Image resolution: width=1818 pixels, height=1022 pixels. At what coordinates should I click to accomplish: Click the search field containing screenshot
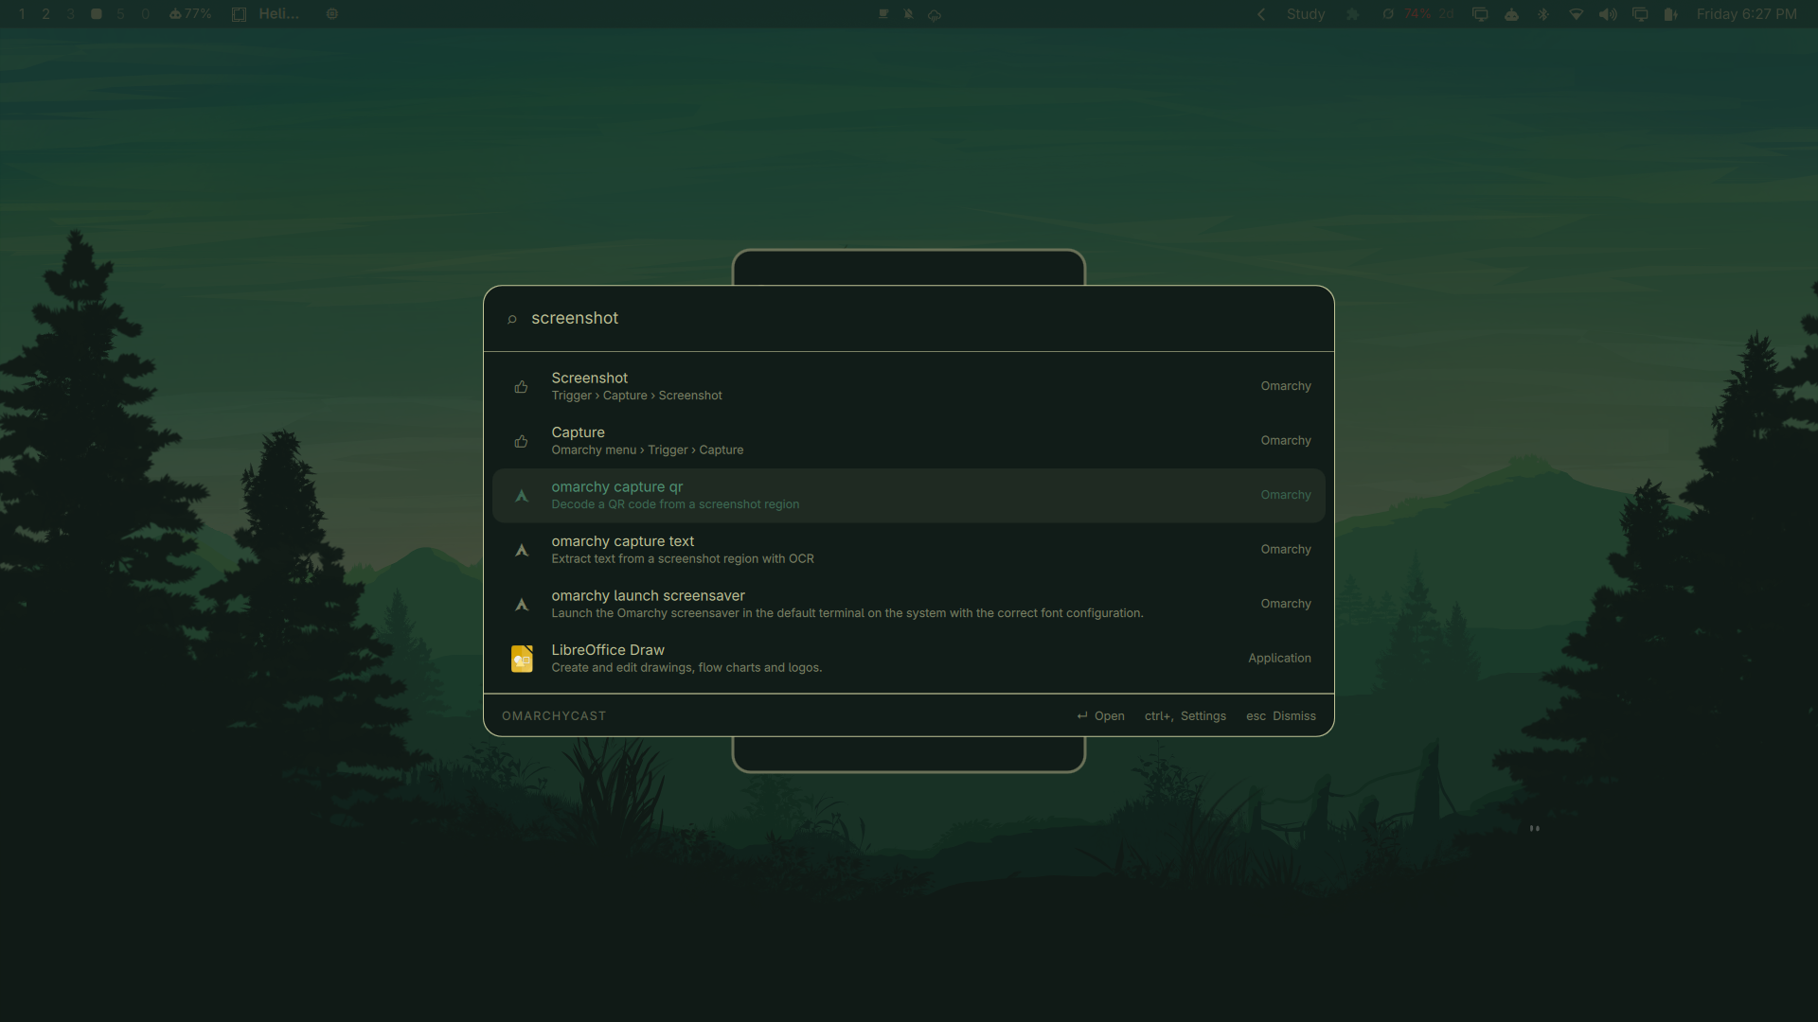click(908, 319)
